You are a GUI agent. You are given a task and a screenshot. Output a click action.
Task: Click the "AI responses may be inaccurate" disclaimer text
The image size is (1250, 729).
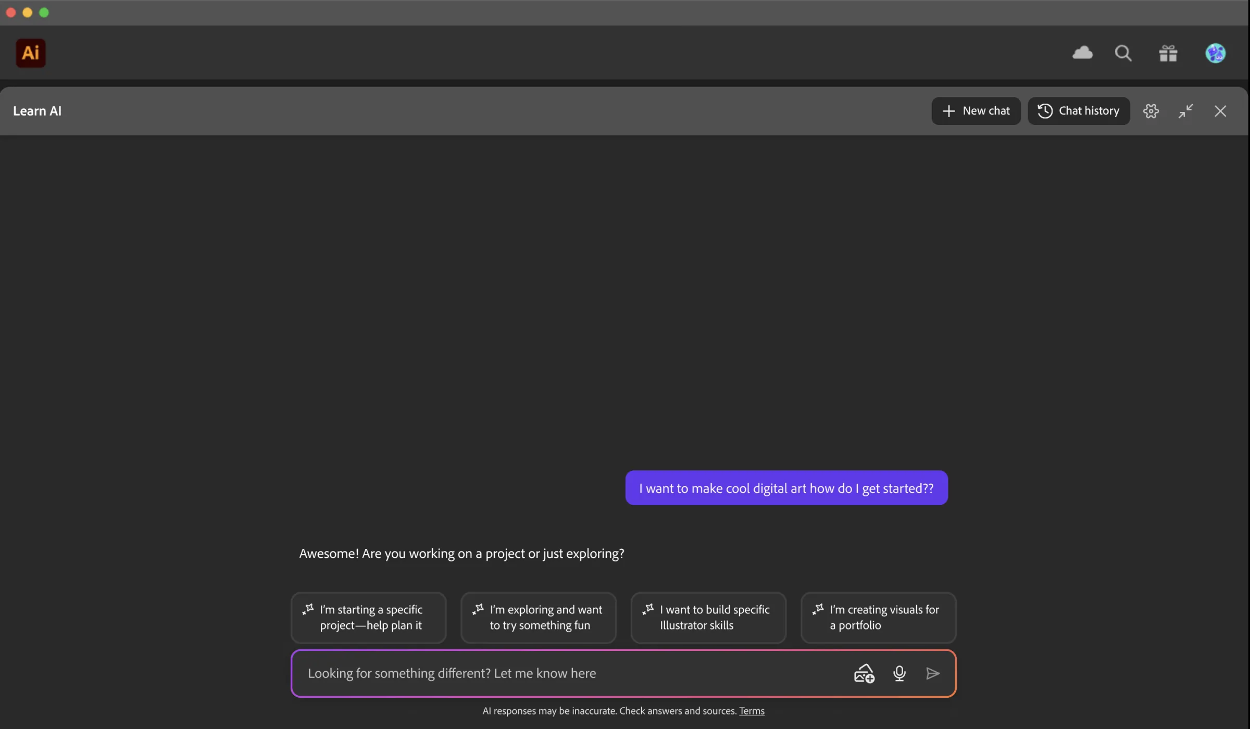tap(609, 711)
